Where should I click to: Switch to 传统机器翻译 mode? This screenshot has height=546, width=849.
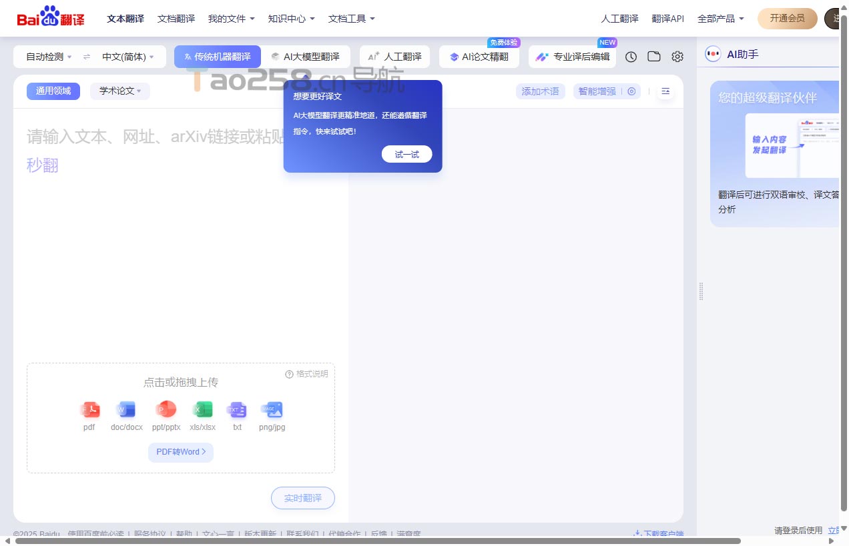[x=218, y=57]
